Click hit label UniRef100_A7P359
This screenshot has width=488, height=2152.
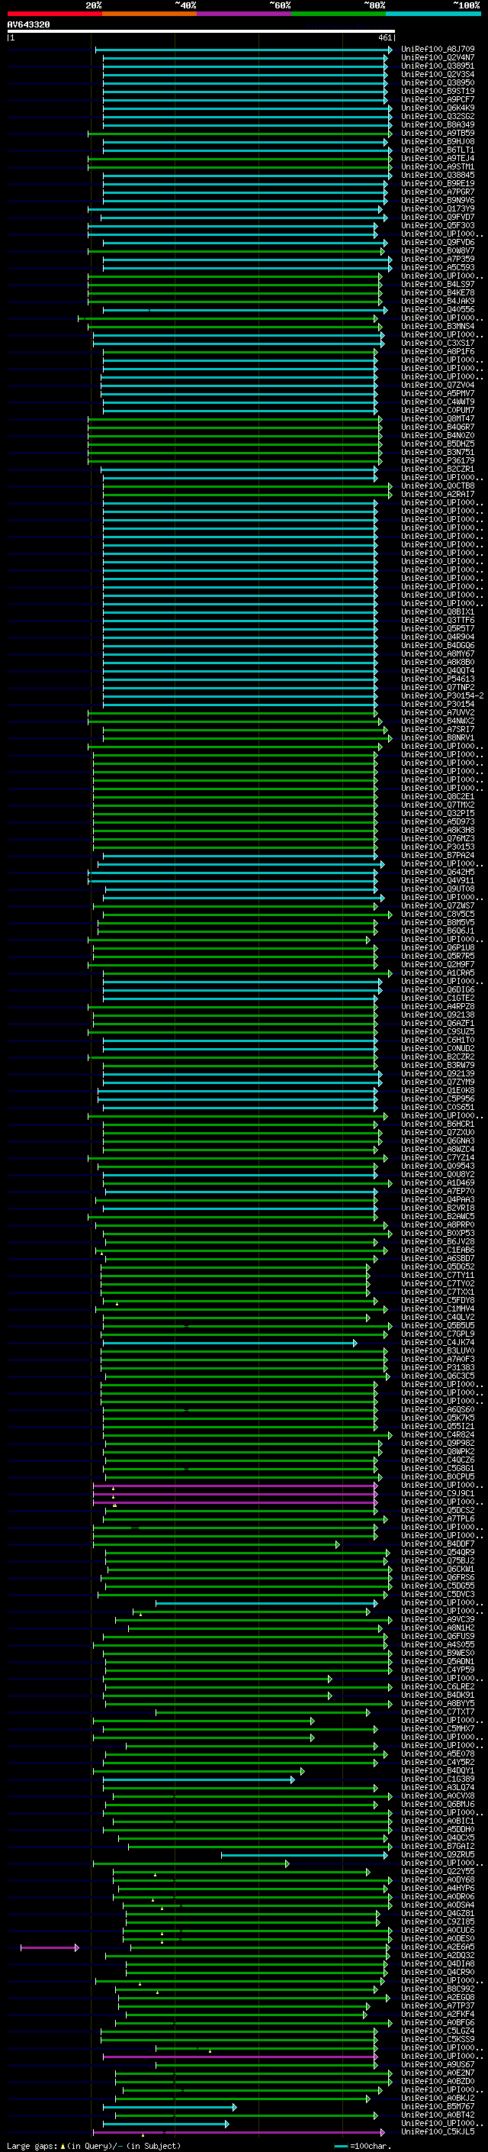(x=438, y=259)
